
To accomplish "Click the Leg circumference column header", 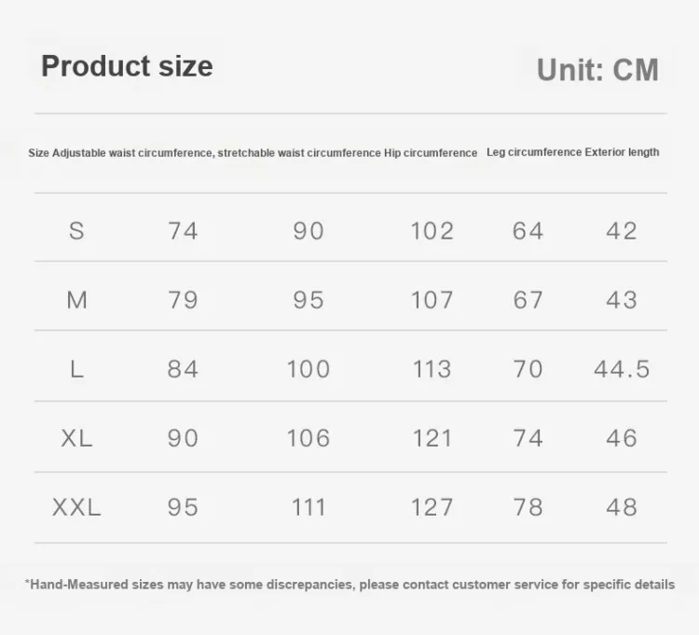I will tap(534, 152).
